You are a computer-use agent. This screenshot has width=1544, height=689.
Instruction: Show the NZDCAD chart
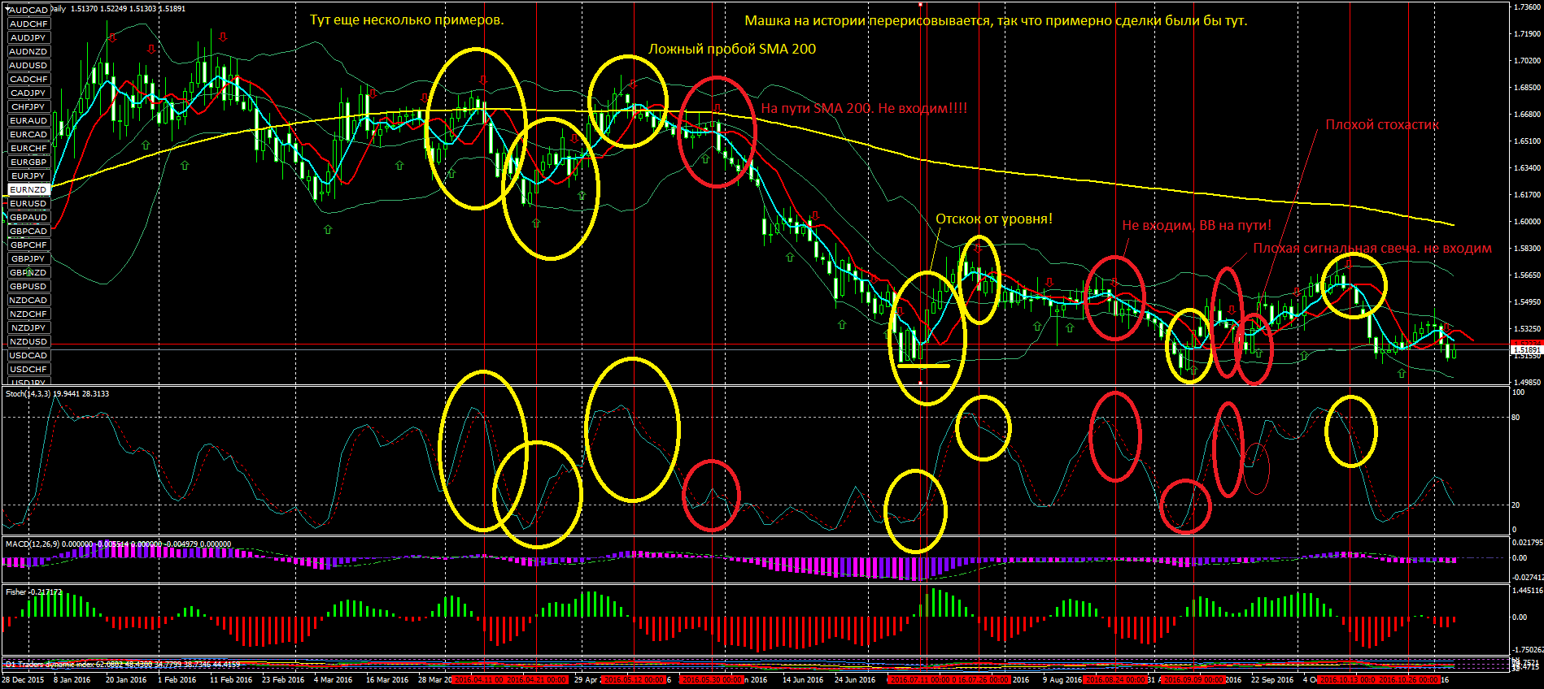28,300
